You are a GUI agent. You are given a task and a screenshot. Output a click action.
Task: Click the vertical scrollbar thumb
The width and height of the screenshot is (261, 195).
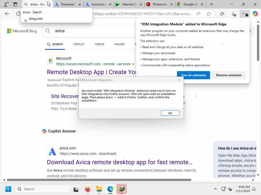[258, 43]
